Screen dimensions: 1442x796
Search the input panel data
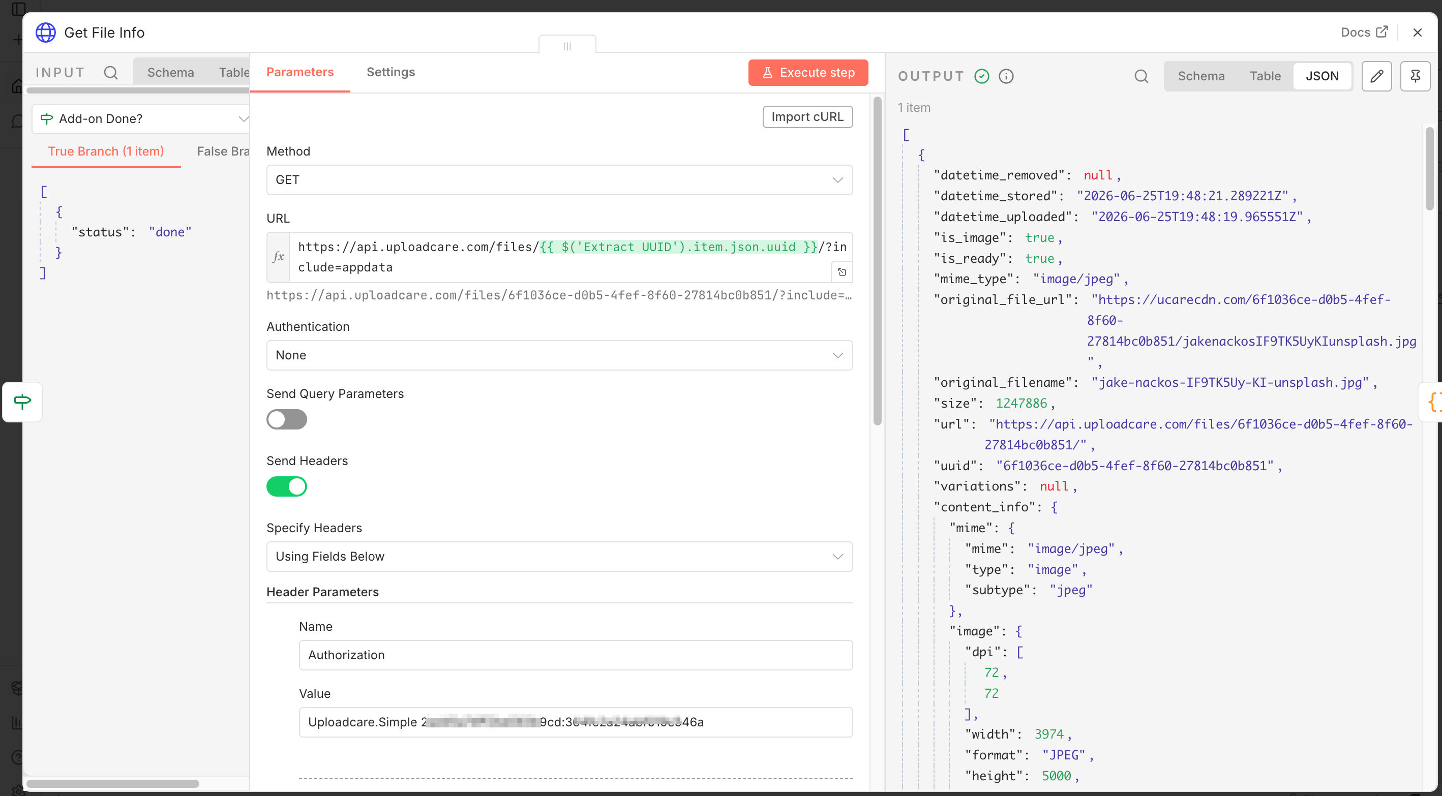(x=110, y=73)
